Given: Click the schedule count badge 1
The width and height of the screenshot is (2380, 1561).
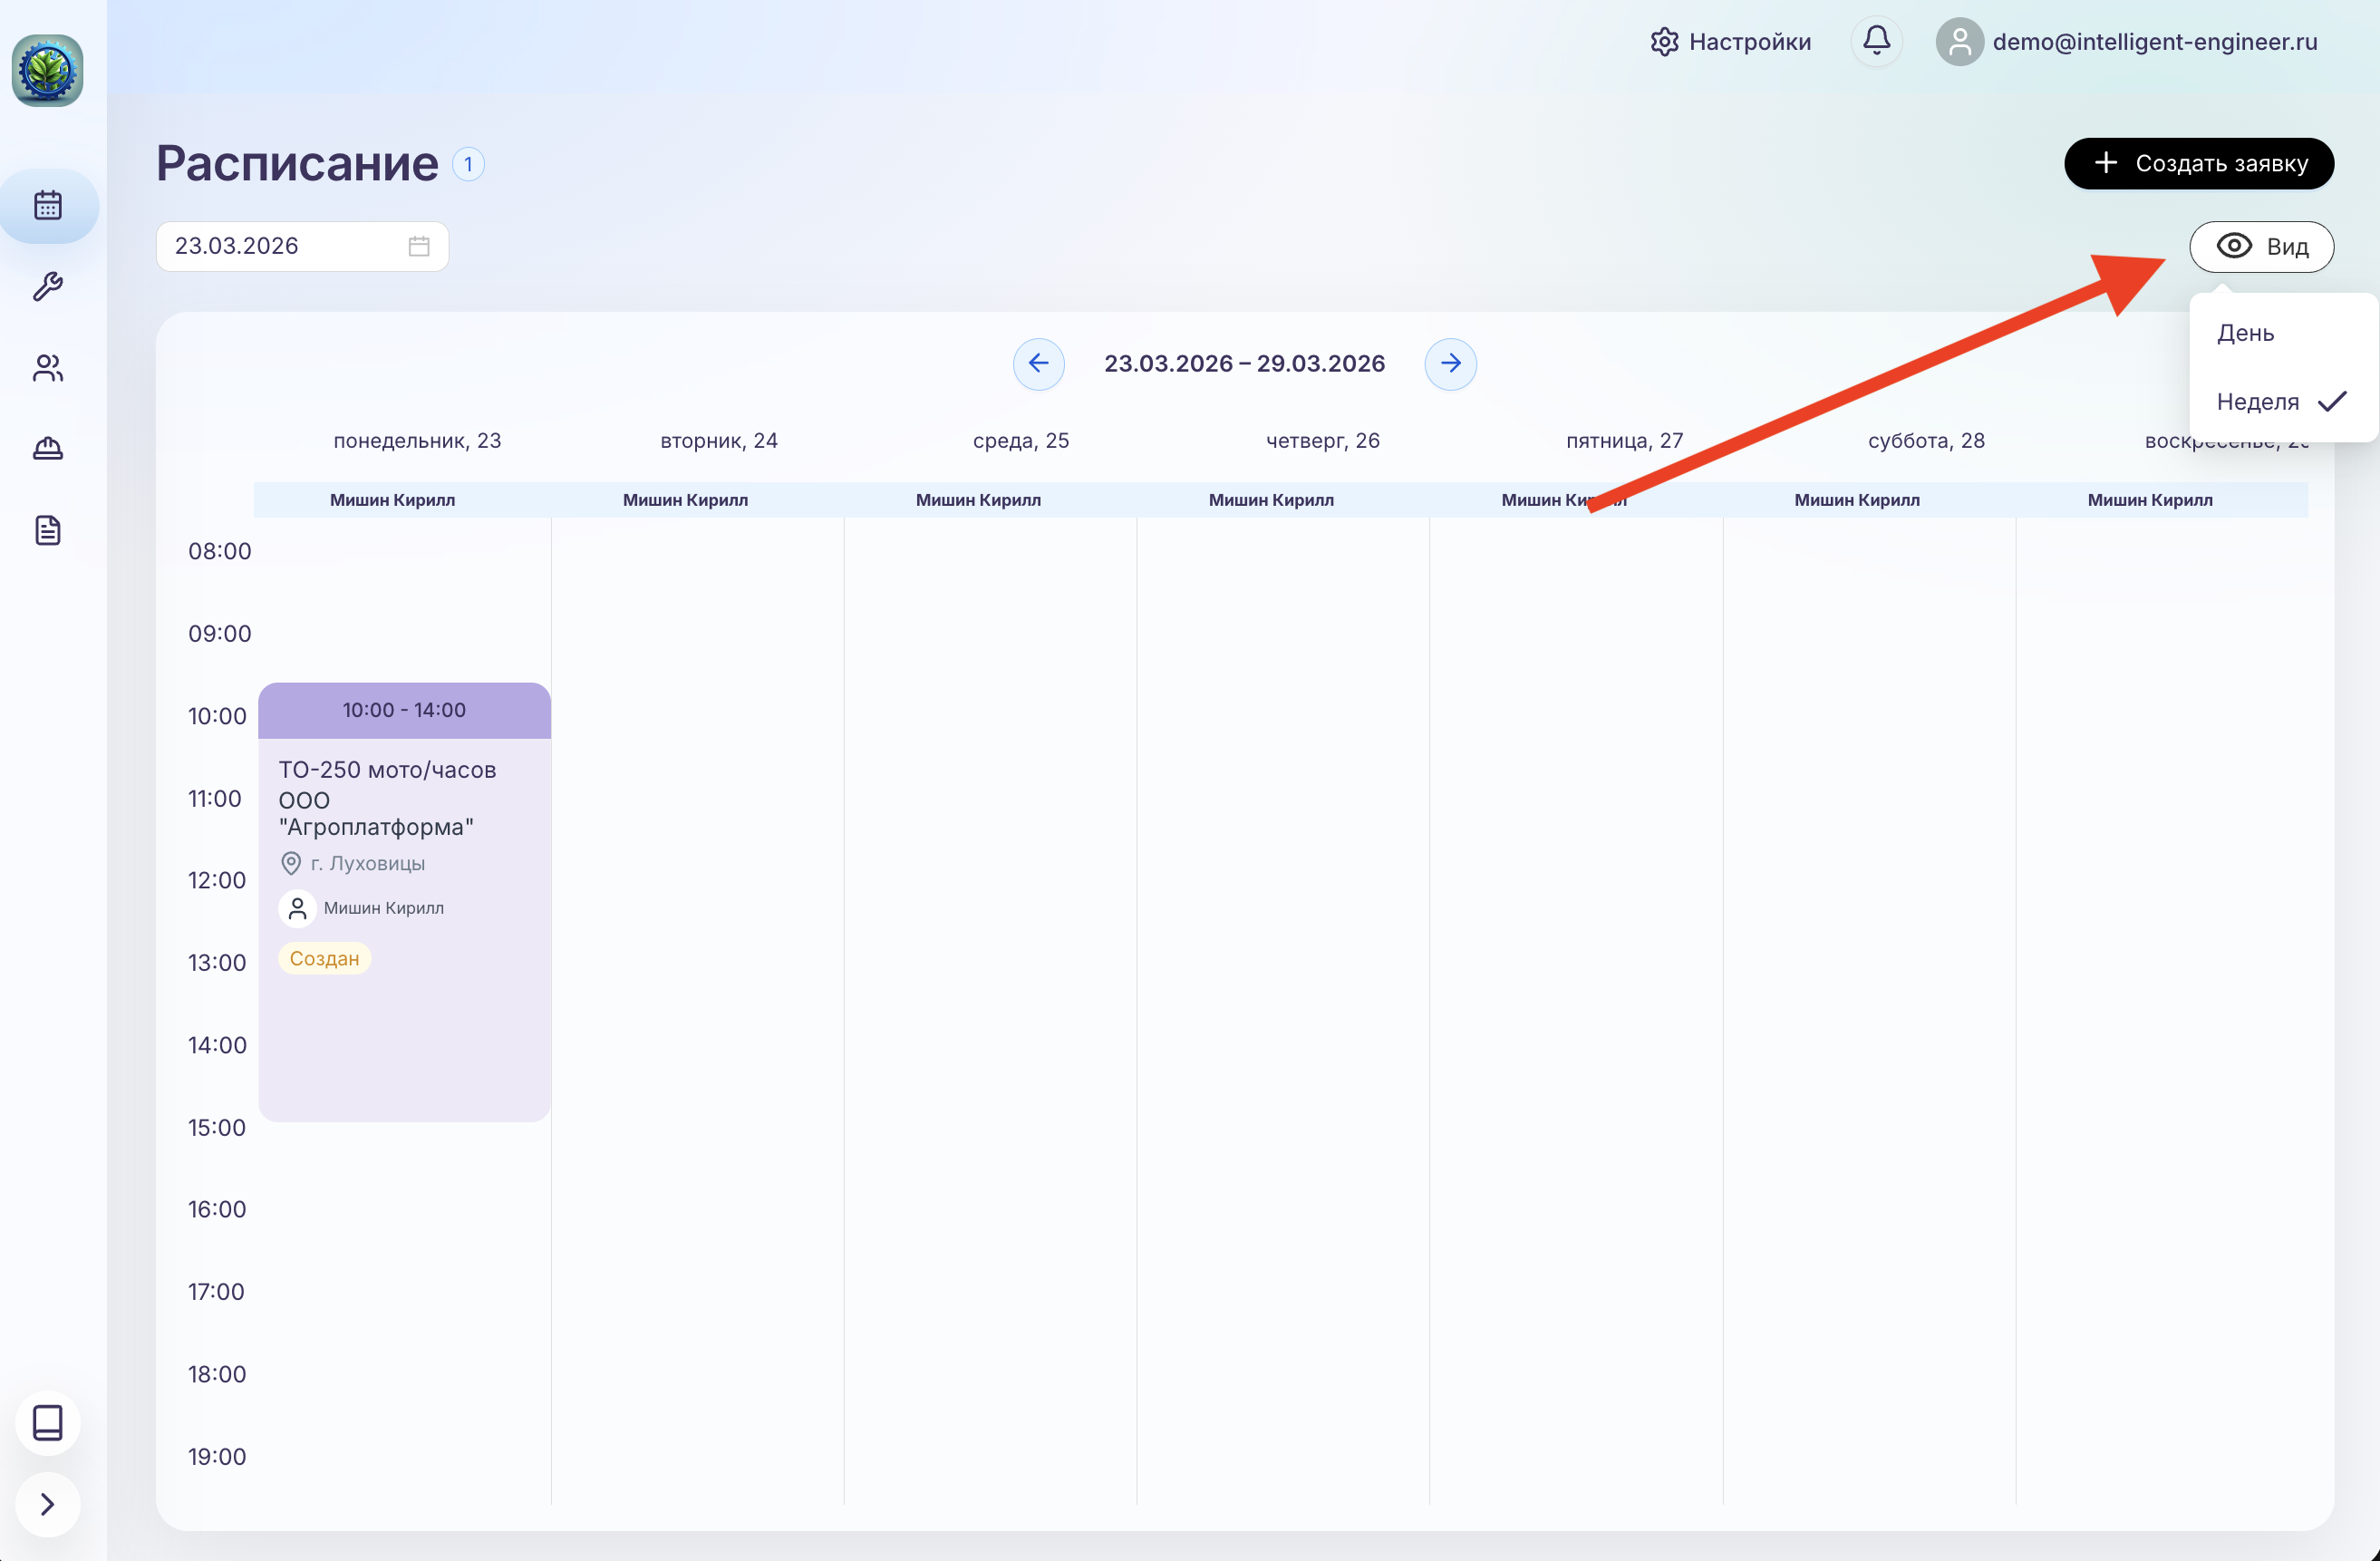Looking at the screenshot, I should tap(468, 164).
